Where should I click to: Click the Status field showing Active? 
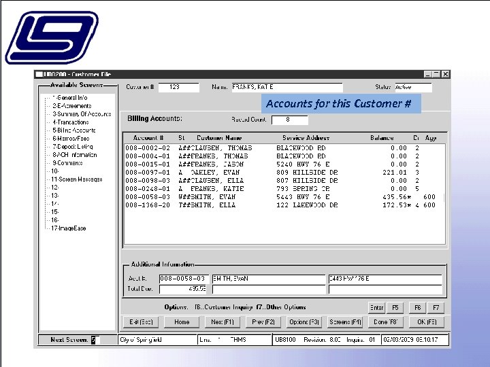413,87
